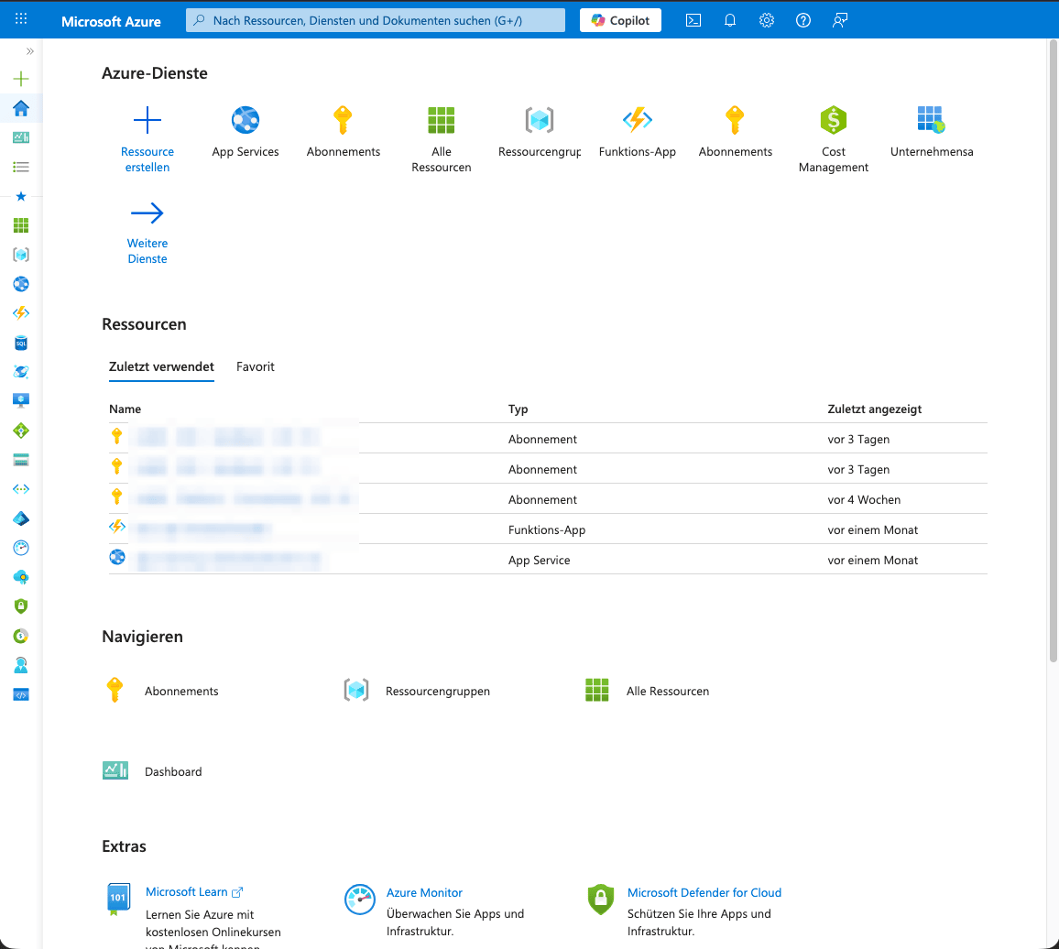Image resolution: width=1059 pixels, height=949 pixels.
Task: Open SQL databases from the left sidebar
Action: pos(21,343)
